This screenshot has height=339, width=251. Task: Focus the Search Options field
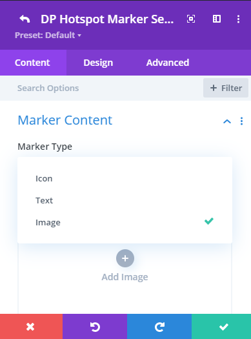point(101,88)
